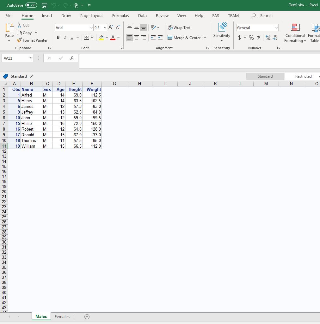The image size is (320, 324).
Task: Expand the font size dropdown
Action: (104, 28)
